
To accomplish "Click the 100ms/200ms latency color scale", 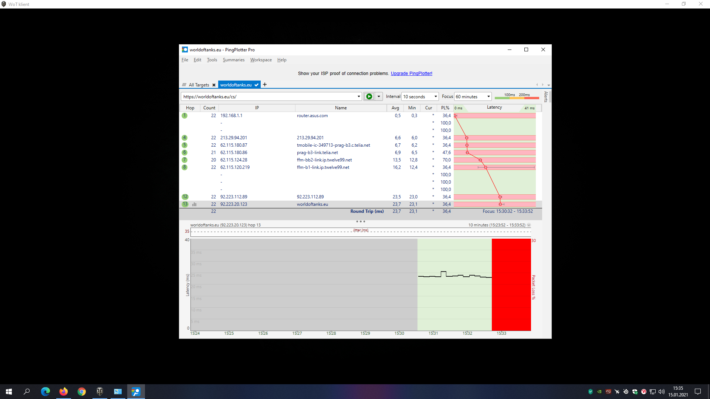I will click(x=517, y=96).
